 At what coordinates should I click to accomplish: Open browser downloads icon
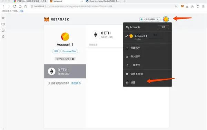click(x=187, y=6)
